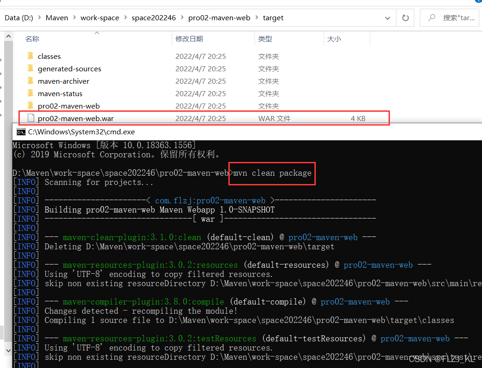The image size is (482, 368).
Task: Click the 'Scanning for projects...' console line
Action: pos(99,182)
